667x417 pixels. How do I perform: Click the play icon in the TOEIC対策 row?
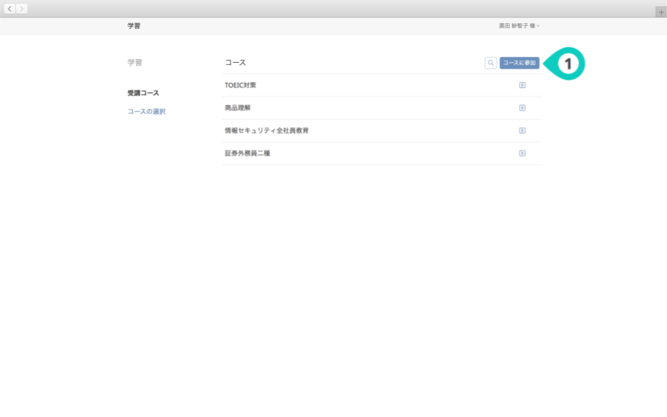click(522, 85)
